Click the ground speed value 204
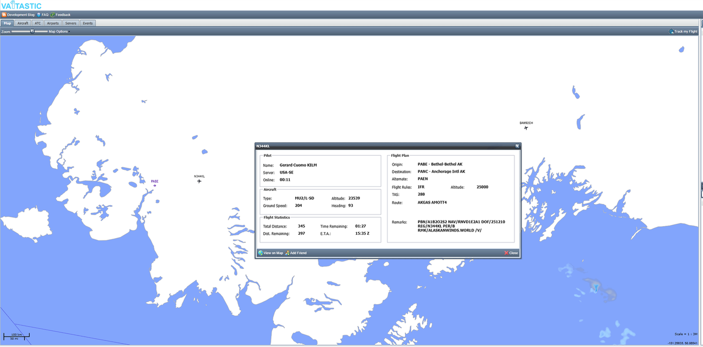 298,206
